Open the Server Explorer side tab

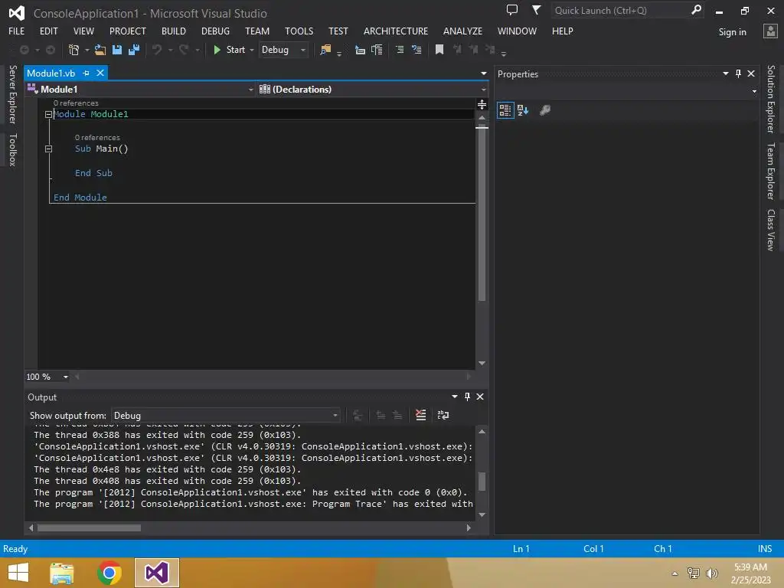[12, 94]
